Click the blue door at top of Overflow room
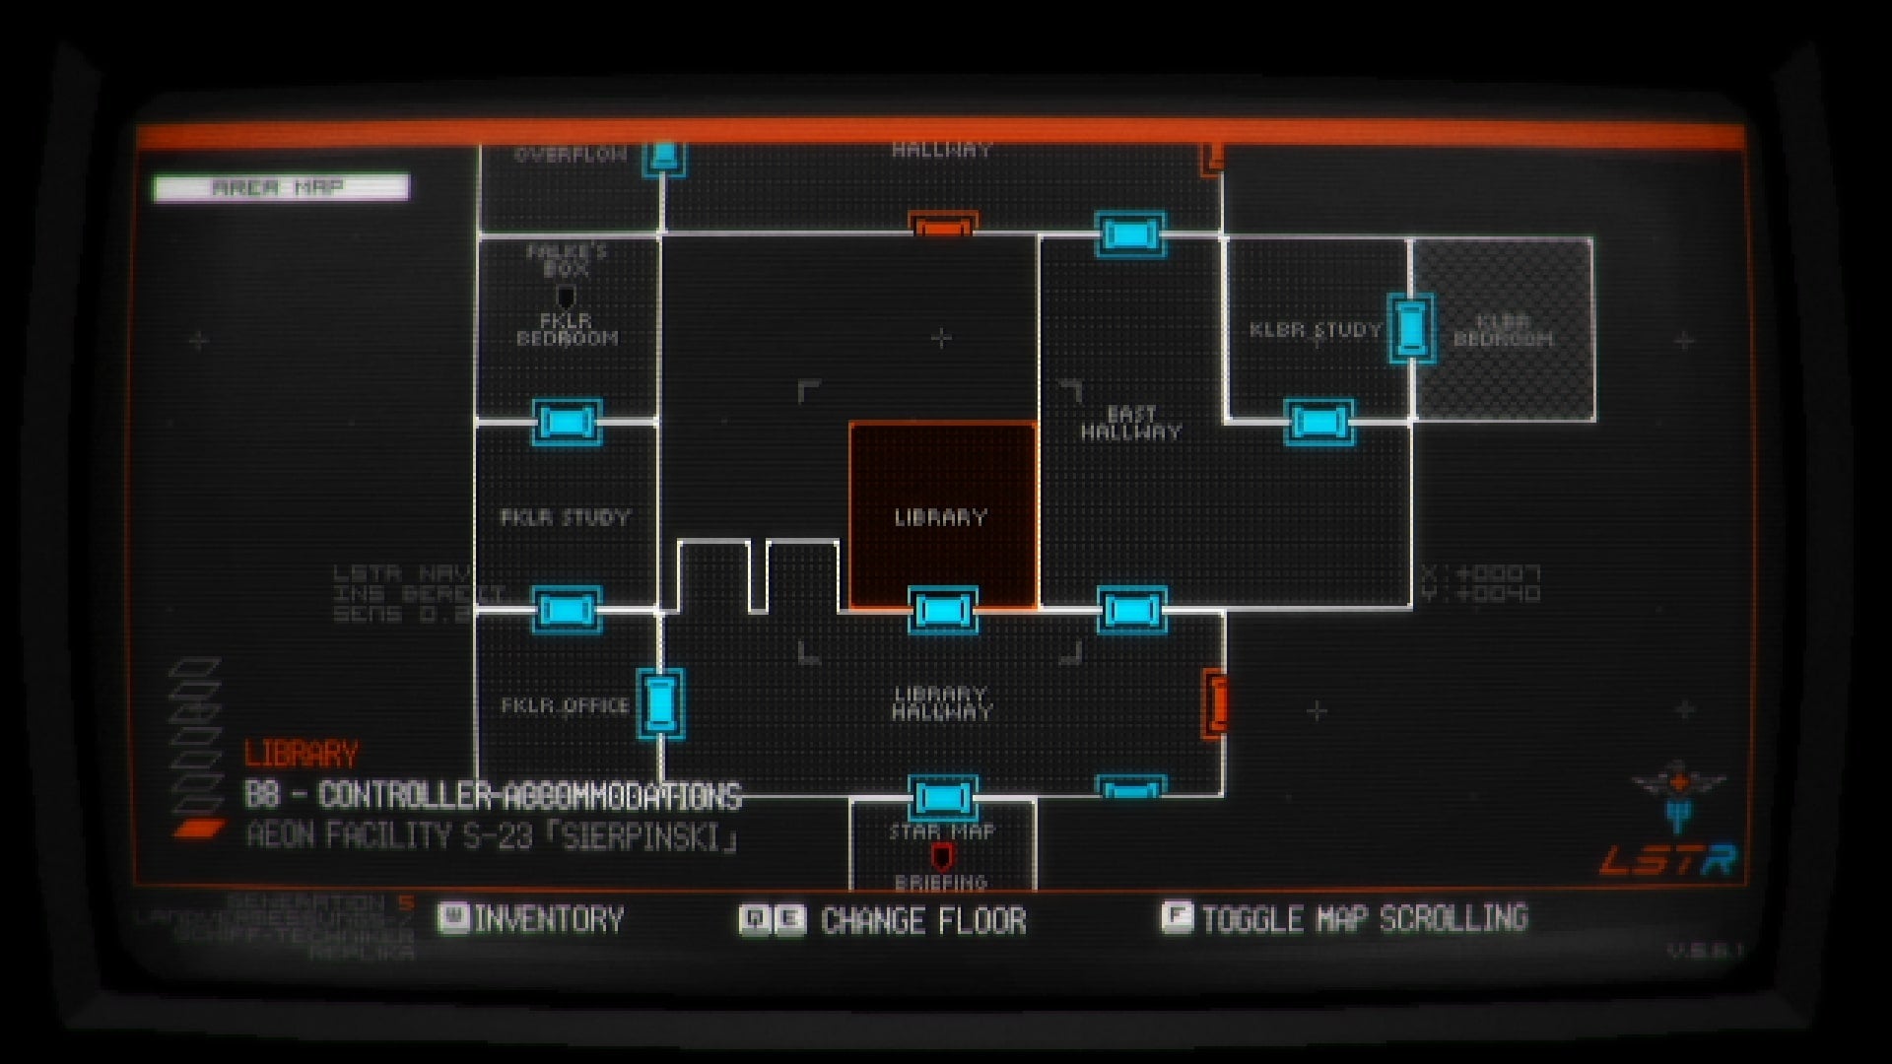1892x1064 pixels. click(x=664, y=158)
